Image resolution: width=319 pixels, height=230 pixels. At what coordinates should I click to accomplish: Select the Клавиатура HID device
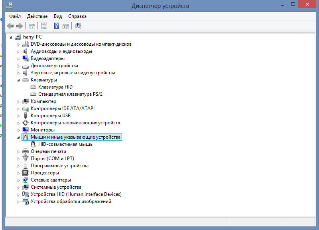click(x=55, y=87)
